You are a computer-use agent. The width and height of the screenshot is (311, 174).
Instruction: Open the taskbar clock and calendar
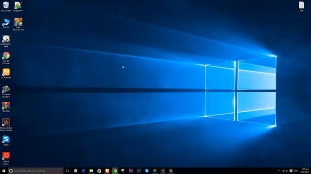coord(304,171)
